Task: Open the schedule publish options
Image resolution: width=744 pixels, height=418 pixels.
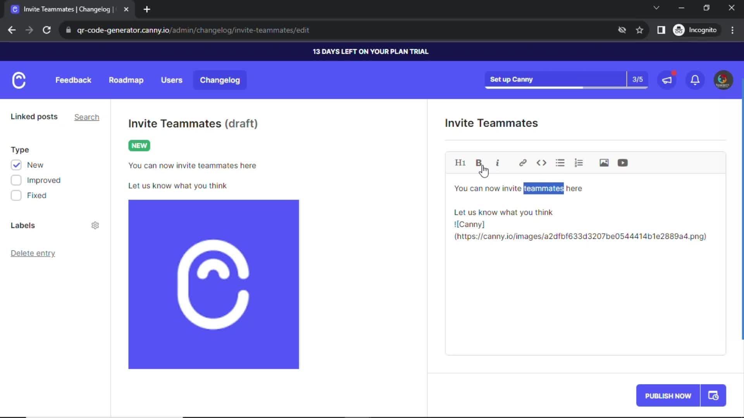Action: pyautogui.click(x=713, y=396)
